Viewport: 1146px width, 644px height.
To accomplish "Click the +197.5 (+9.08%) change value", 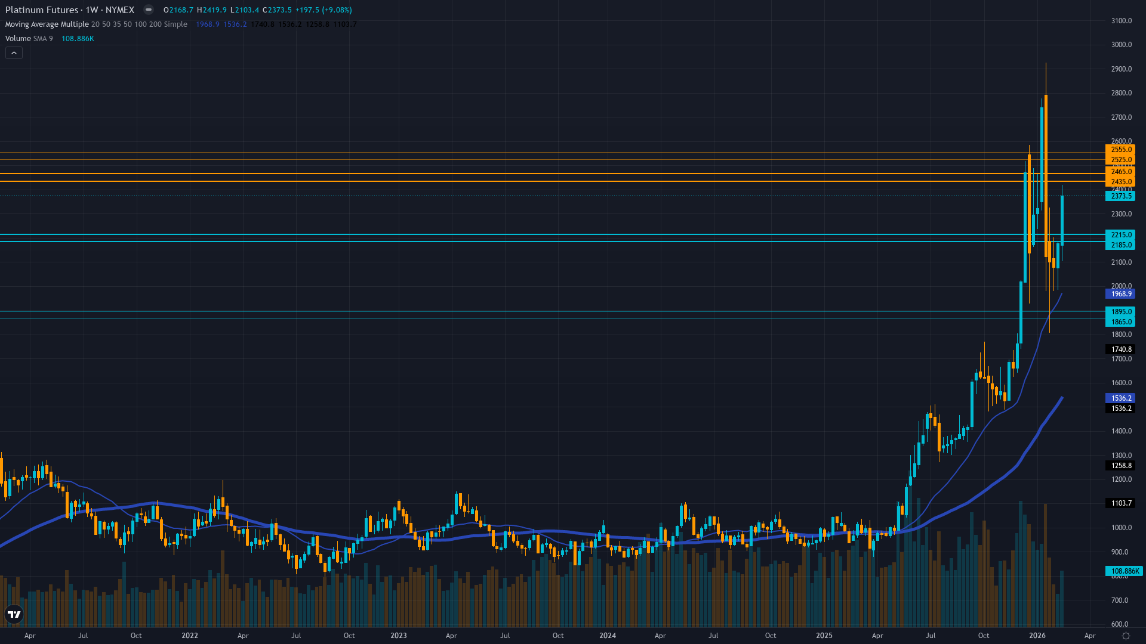I will 324,10.
